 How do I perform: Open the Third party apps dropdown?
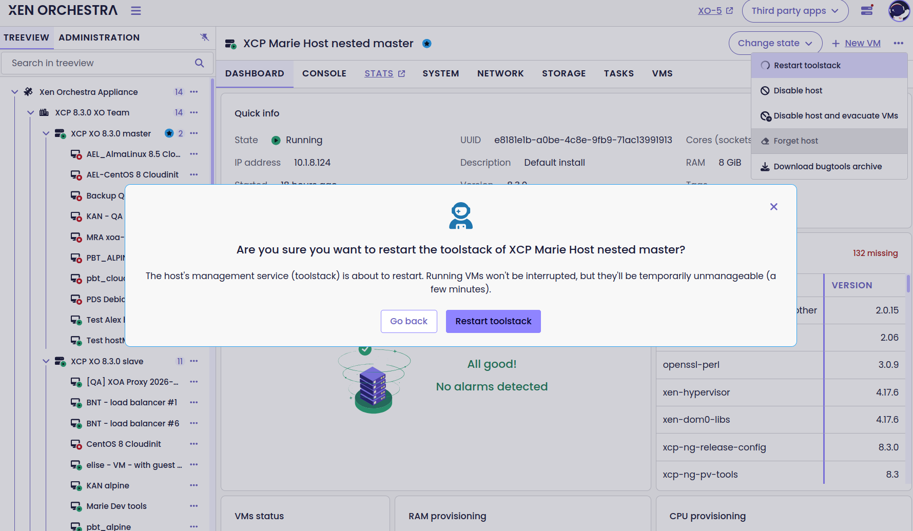(795, 11)
